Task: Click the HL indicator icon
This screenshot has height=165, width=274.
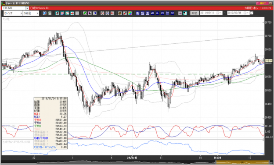Action: click(x=157, y=13)
